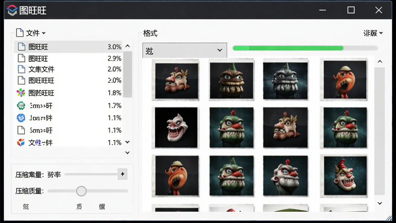Select the brown toothy monster thumbnail
The width and height of the screenshot is (396, 223).
click(x=231, y=81)
